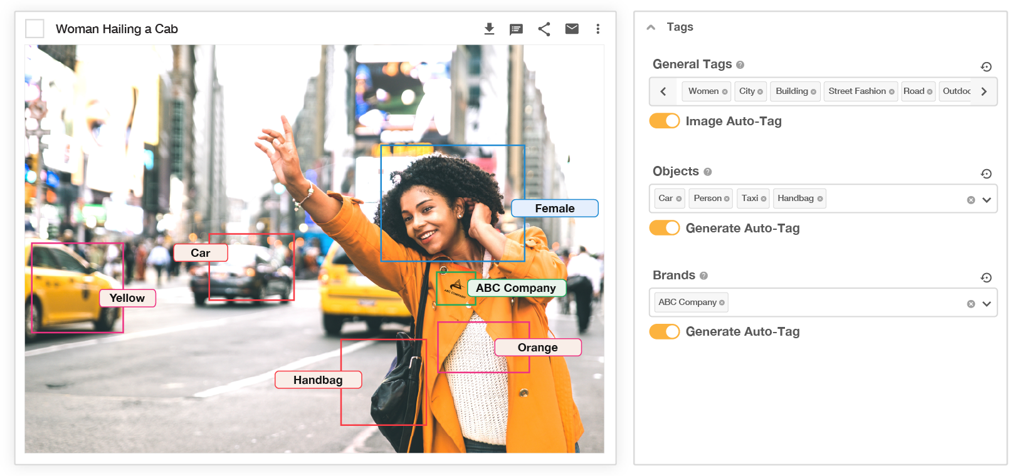Click the Street Fashion tag text

coord(857,91)
